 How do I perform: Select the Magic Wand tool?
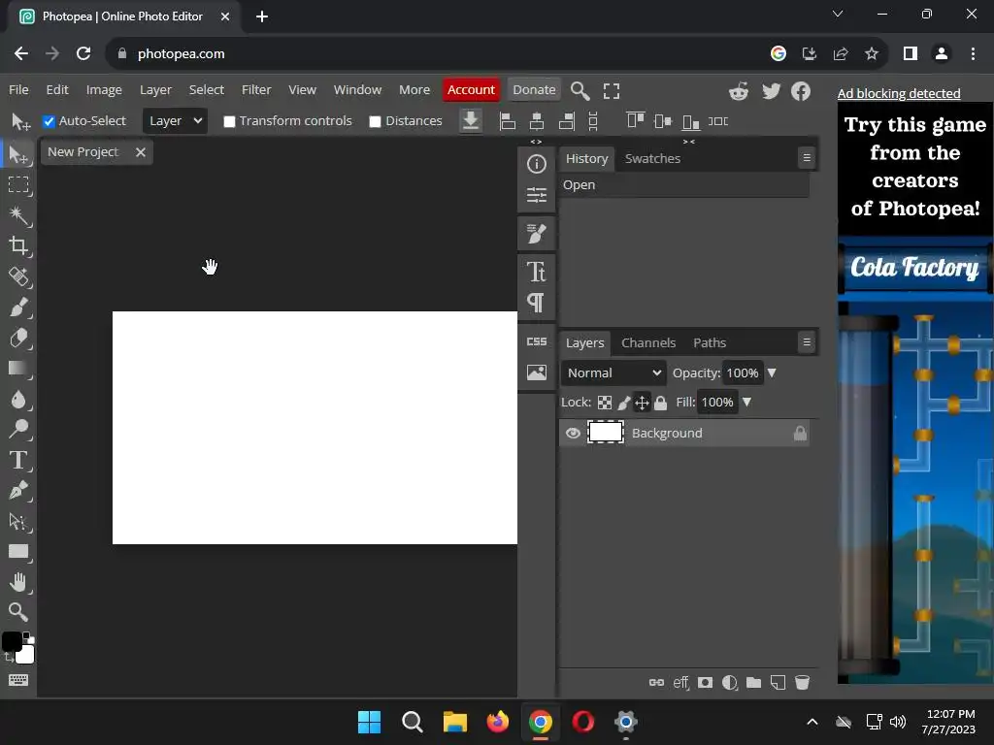[18, 215]
